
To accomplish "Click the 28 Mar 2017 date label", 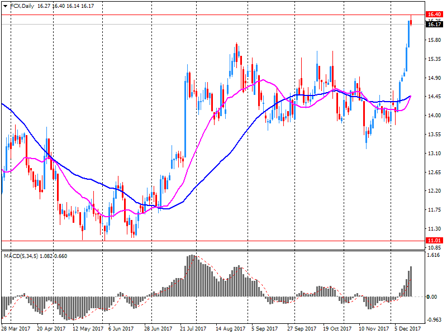I will (x=16, y=330).
